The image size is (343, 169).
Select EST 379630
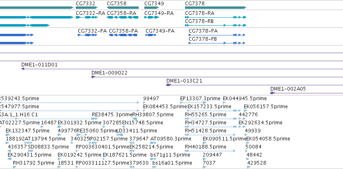[x=139, y=163]
